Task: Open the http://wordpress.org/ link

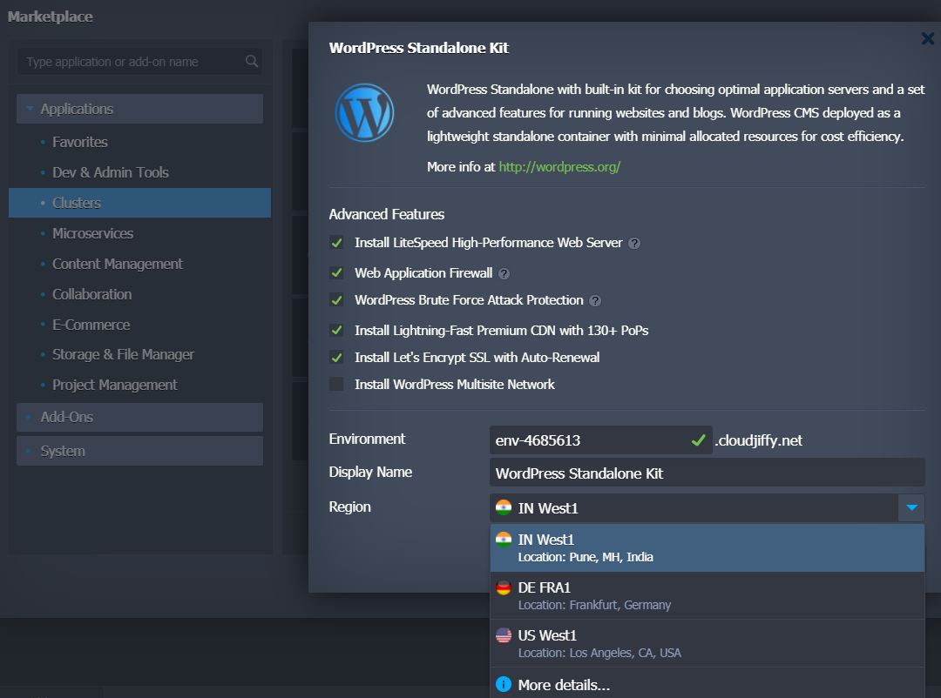Action: click(x=559, y=167)
